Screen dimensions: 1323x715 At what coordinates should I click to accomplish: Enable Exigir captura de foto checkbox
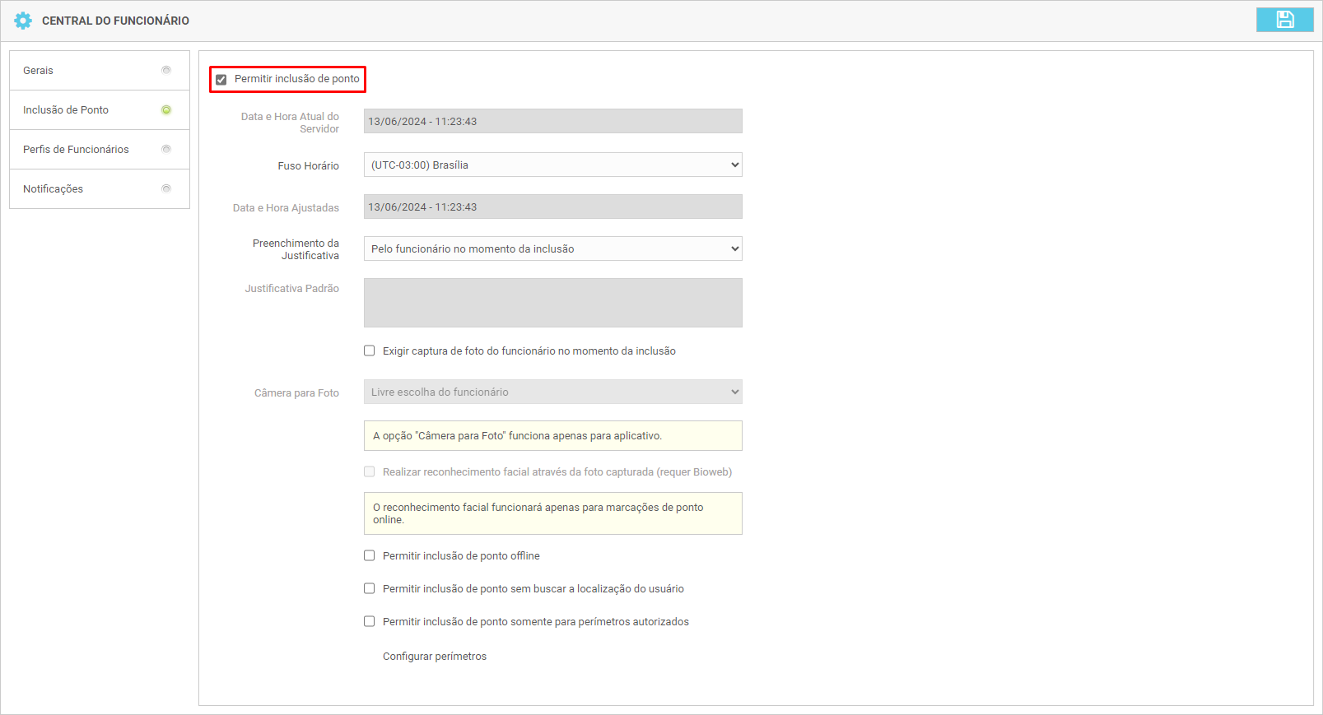tap(370, 351)
